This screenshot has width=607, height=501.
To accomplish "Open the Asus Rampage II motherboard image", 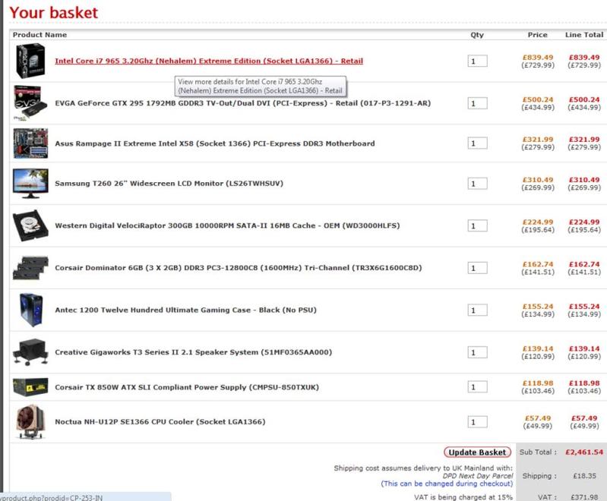I will click(x=30, y=143).
